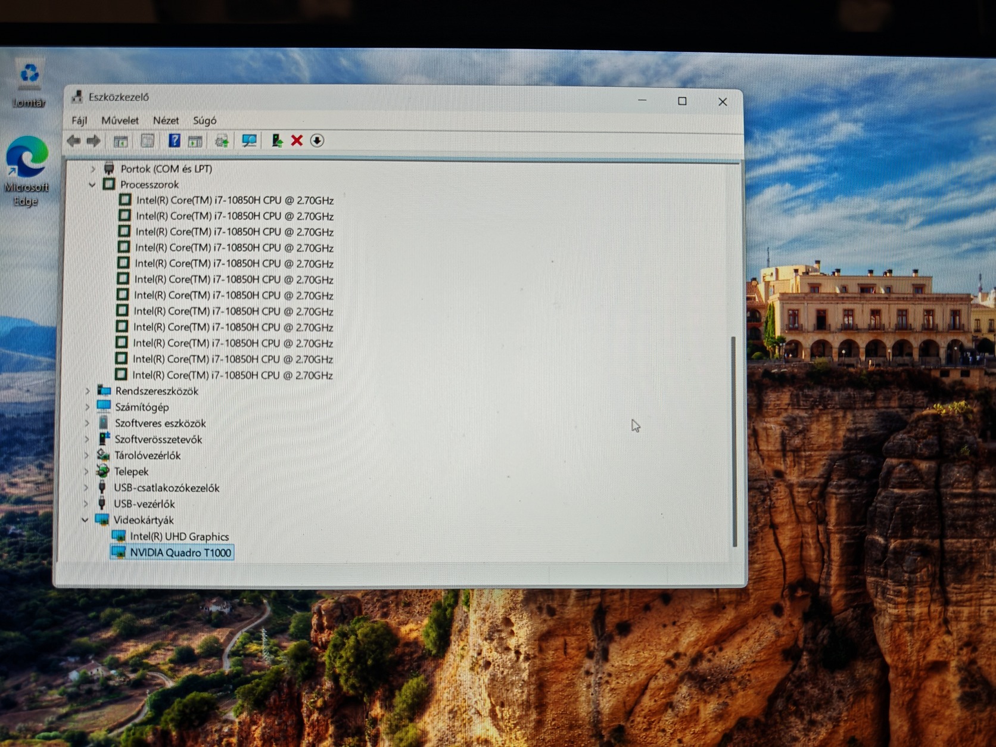
Task: Expand the Szoftveres eszközök node
Action: point(87,424)
